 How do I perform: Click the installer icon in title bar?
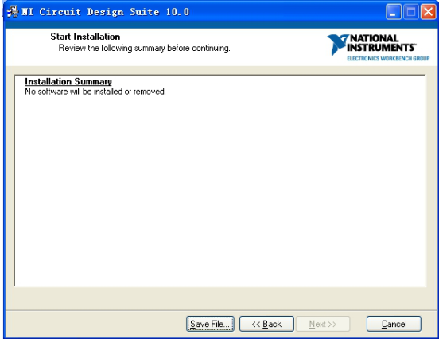click(12, 12)
